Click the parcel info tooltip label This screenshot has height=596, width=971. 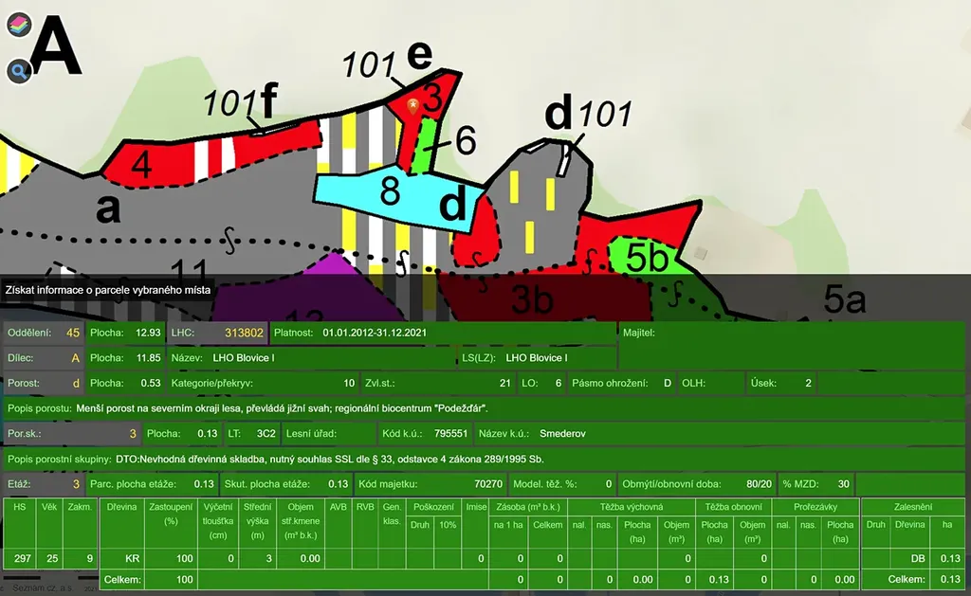(x=107, y=289)
